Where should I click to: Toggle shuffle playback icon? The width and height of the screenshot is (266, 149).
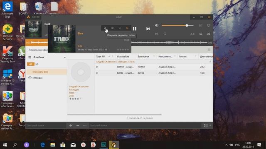[x=209, y=34]
